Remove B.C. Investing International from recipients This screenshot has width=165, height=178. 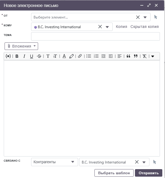point(100,27)
